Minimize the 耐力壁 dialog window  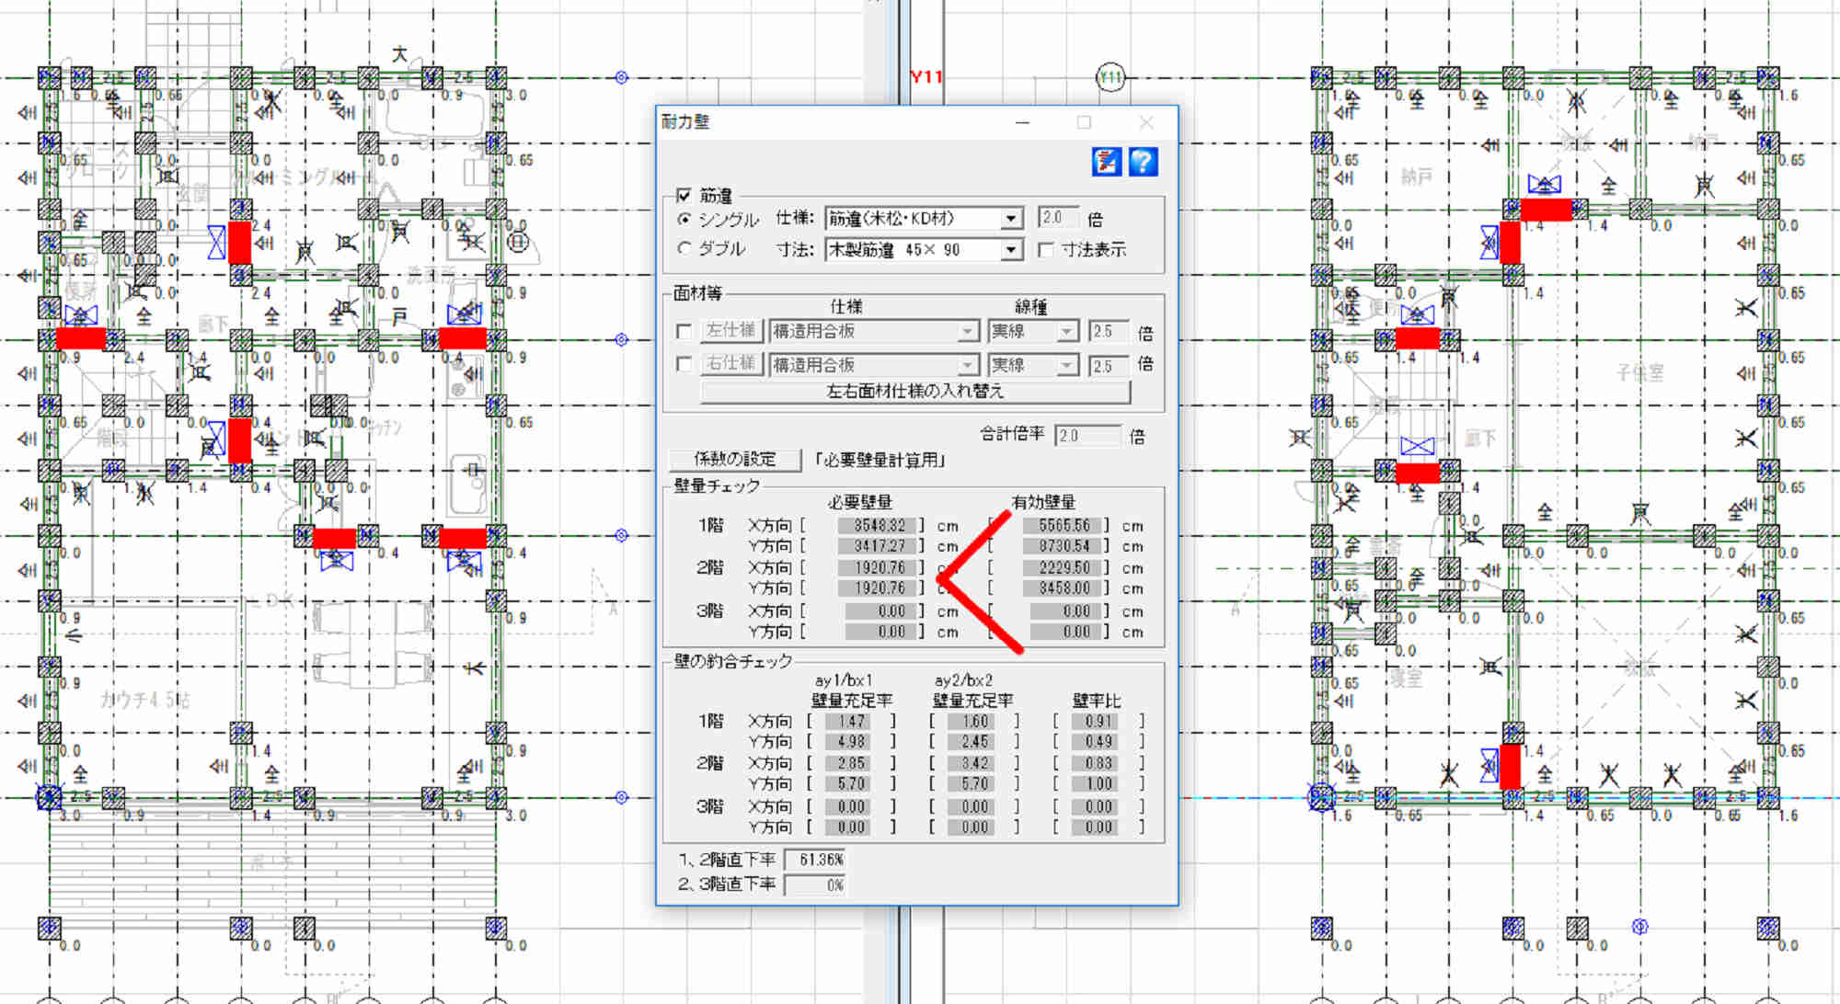coord(1022,122)
